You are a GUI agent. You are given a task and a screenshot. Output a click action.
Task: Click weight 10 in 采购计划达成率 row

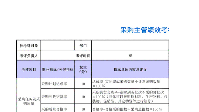(83, 83)
